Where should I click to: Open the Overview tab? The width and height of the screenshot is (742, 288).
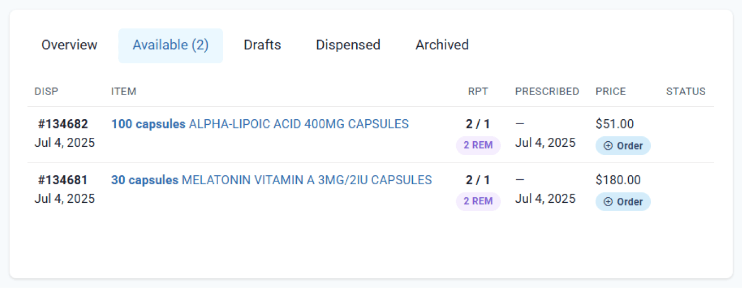tap(69, 45)
